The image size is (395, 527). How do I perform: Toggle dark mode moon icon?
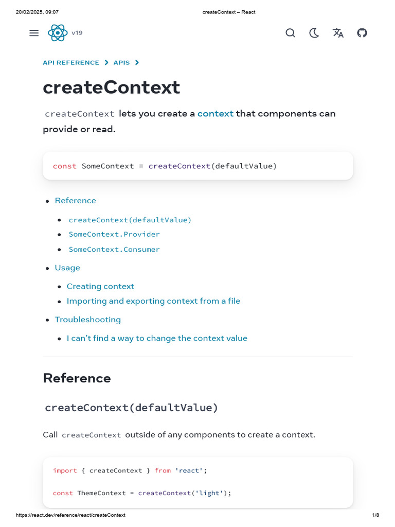tap(314, 33)
